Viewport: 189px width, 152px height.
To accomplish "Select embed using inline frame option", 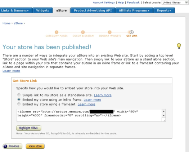I will 19,99.
